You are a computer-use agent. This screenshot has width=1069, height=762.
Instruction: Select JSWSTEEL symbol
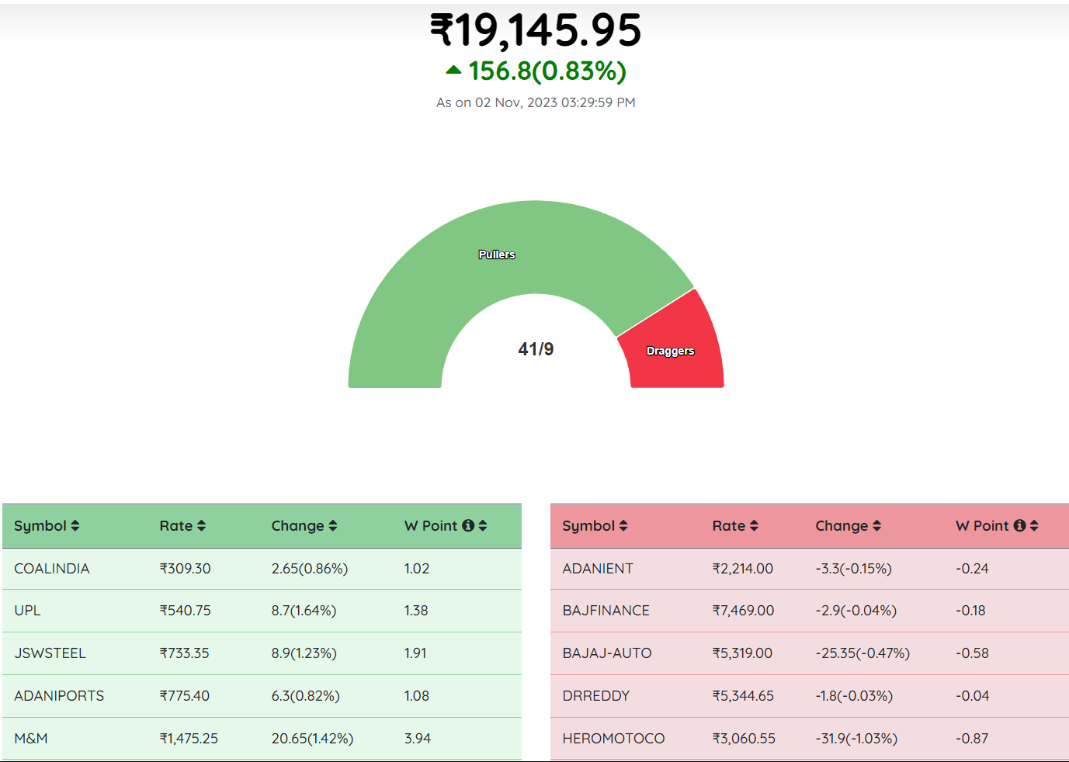(x=50, y=653)
